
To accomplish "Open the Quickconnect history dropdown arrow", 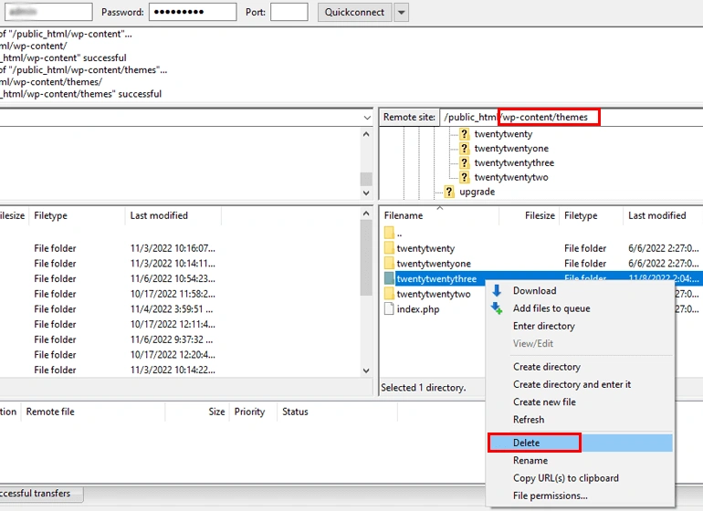I will 402,12.
